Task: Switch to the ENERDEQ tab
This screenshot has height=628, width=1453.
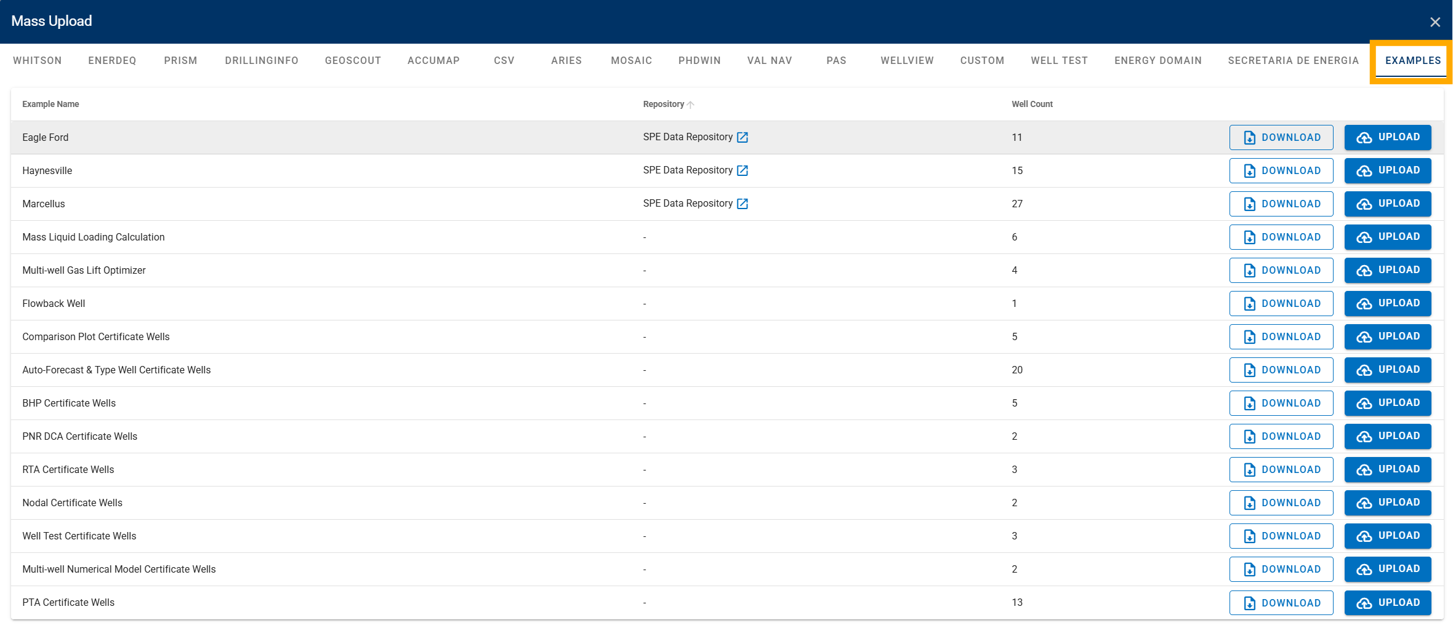Action: (112, 60)
